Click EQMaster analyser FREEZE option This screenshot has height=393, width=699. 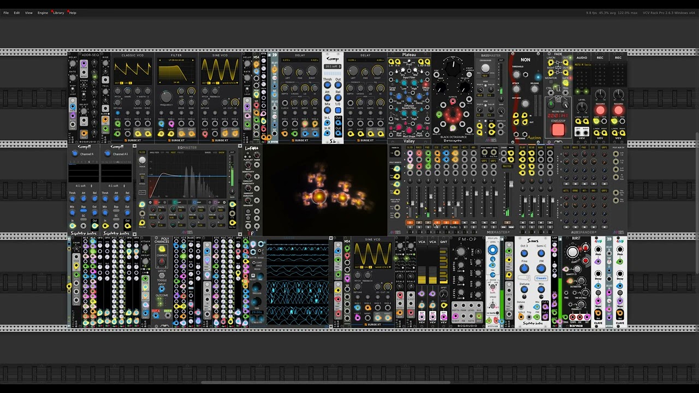180,152
